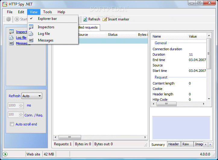Viewport: 218px width, 160px height.
Task: Click the Insert marker toolbar label
Action: tap(118, 19)
